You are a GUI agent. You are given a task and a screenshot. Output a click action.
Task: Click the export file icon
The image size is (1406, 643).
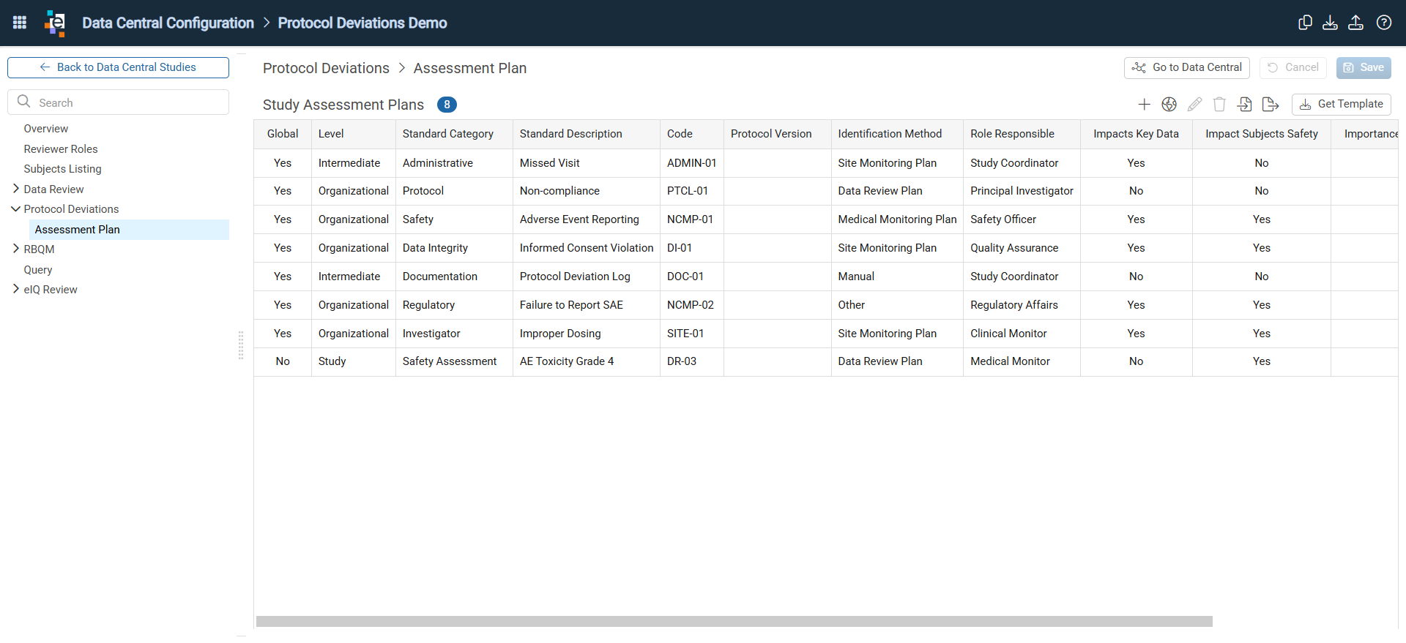tap(1271, 105)
